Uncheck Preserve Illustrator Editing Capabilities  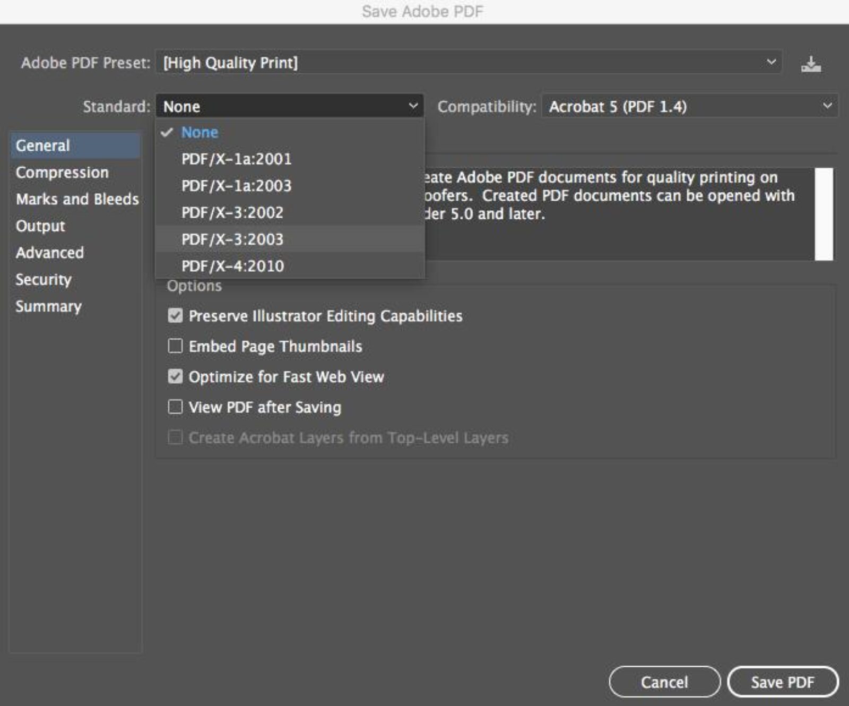pyautogui.click(x=175, y=316)
